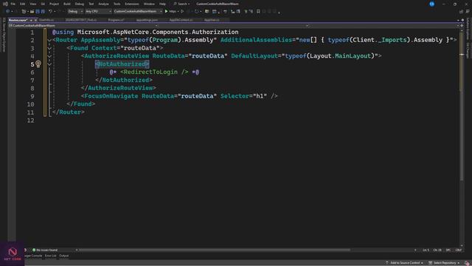
Task: Open the Window menu
Action: tap(149, 4)
